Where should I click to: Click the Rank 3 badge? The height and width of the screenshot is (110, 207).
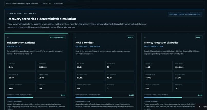[x=199, y=37]
